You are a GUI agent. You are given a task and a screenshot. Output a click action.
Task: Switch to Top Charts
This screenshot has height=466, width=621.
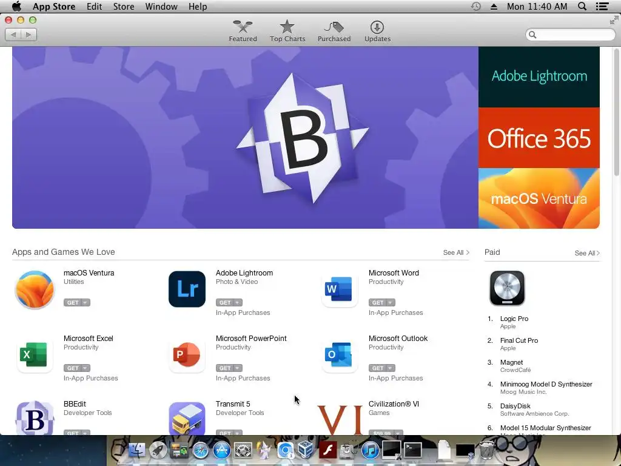coord(287,32)
